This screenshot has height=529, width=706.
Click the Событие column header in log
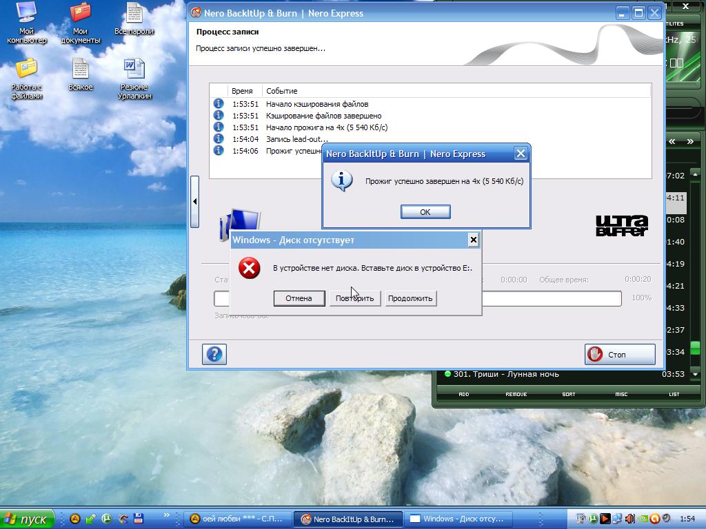(x=282, y=91)
